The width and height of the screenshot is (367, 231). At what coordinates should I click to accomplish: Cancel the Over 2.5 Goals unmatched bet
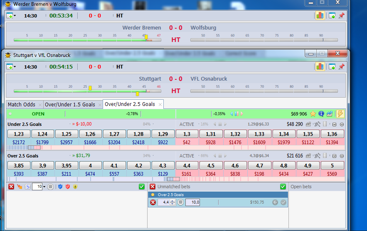click(x=153, y=202)
